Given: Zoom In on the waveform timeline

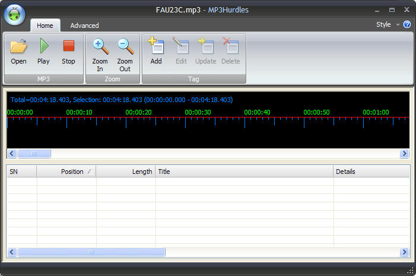Looking at the screenshot, I should [100, 55].
